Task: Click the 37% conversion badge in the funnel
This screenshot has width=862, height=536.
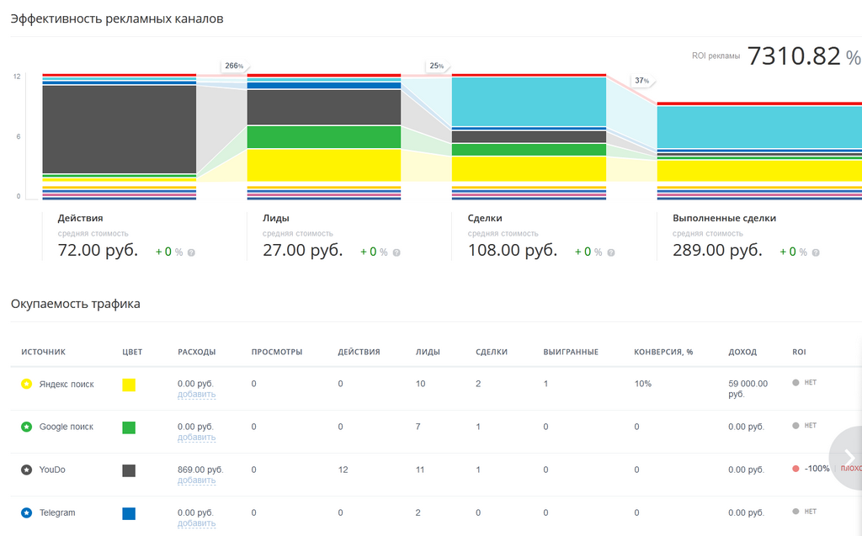Action: 642,81
